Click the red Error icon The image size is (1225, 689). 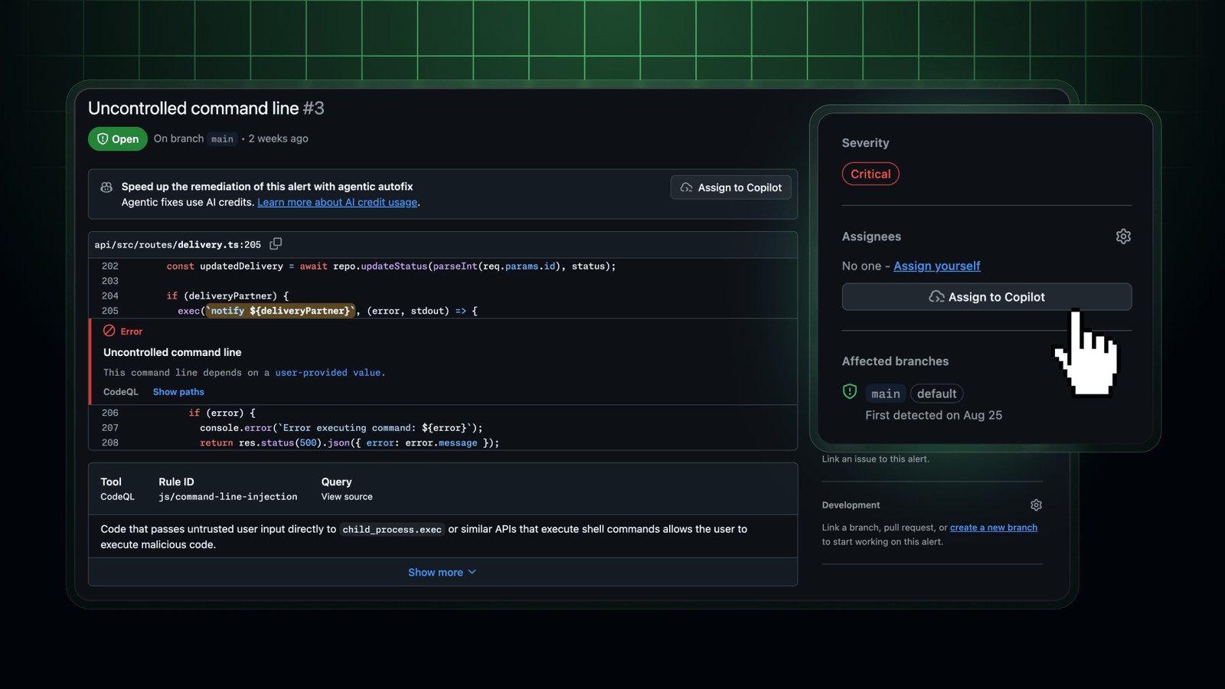(x=109, y=331)
